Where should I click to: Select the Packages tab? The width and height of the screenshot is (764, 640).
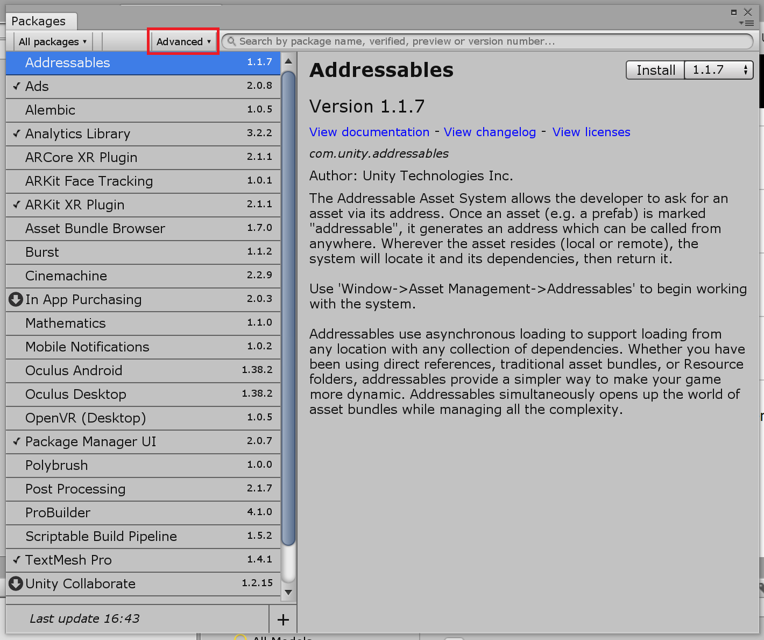[39, 21]
